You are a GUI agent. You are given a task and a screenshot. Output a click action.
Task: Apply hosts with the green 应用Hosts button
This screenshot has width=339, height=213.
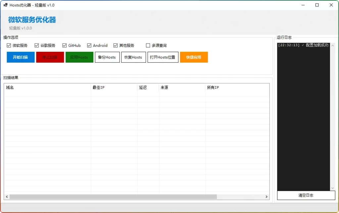pyautogui.click(x=79, y=57)
